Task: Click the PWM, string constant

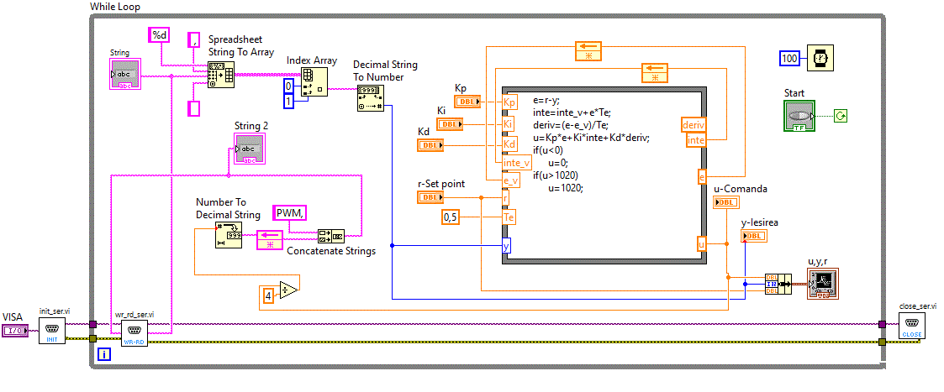Action: point(289,213)
